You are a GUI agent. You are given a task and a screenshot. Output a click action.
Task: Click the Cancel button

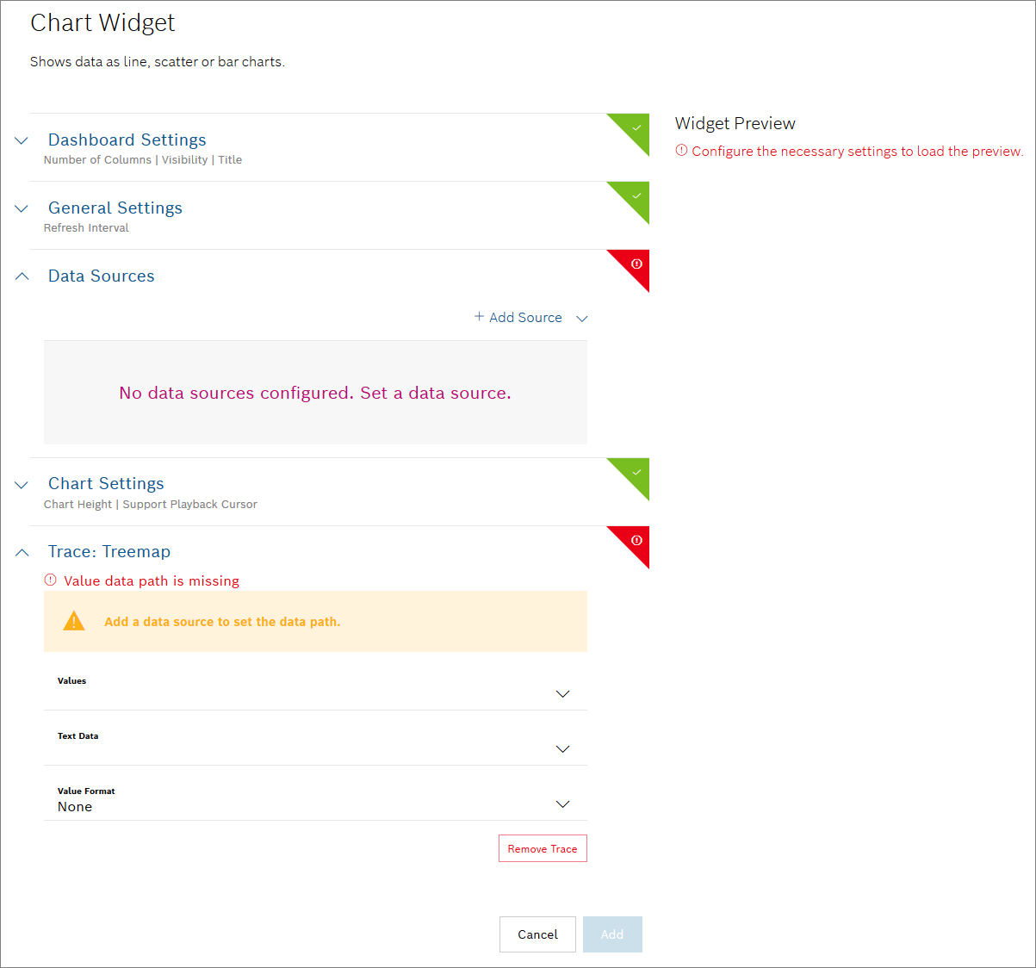pyautogui.click(x=537, y=934)
